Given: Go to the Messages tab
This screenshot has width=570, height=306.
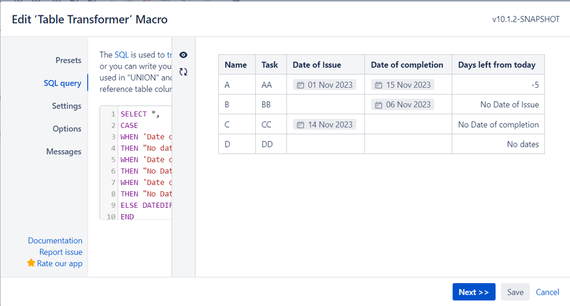Looking at the screenshot, I should [x=63, y=152].
